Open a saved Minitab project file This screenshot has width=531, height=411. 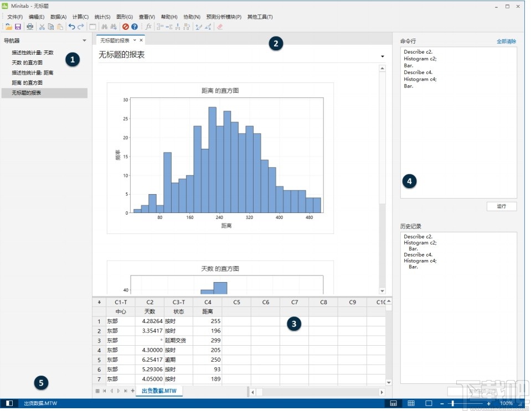pos(9,27)
